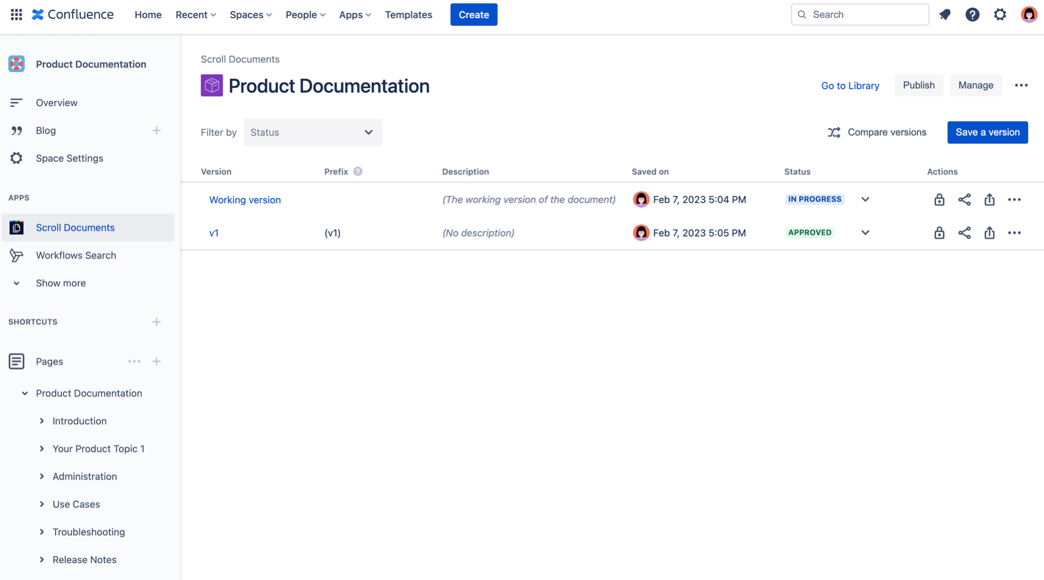Click the Blog quote icon in sidebar

[17, 130]
